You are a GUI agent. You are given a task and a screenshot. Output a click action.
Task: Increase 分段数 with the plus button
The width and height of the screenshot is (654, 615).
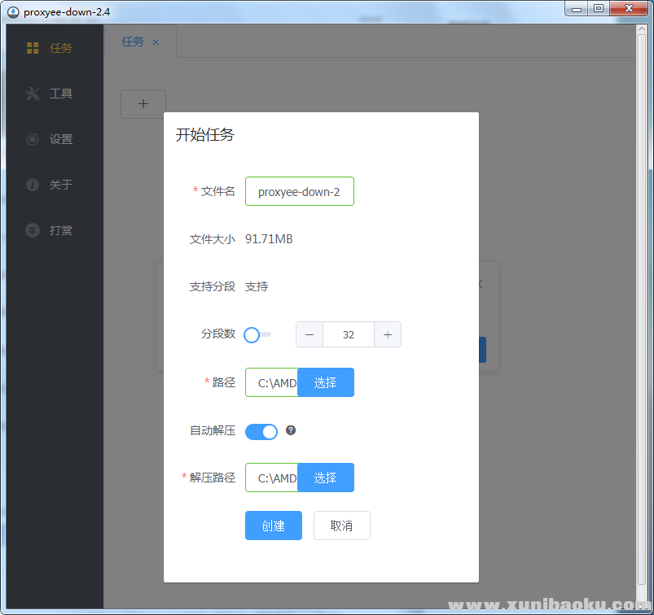388,334
